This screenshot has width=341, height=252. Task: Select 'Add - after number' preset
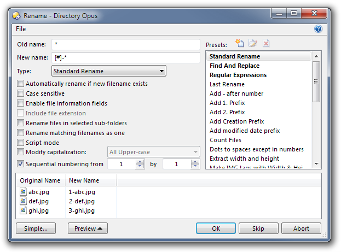(x=258, y=93)
